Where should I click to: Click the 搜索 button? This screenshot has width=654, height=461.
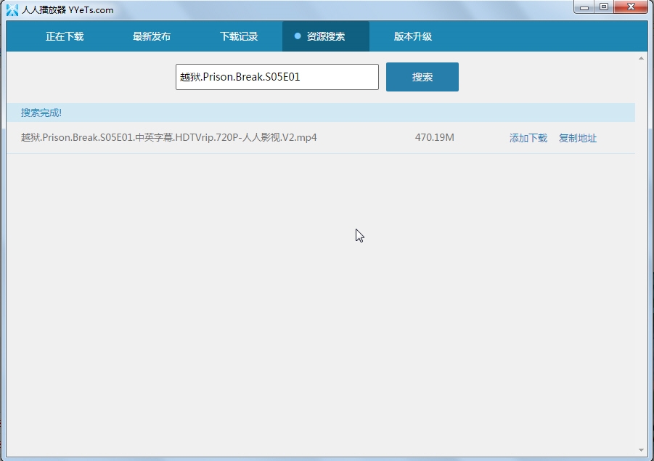422,77
